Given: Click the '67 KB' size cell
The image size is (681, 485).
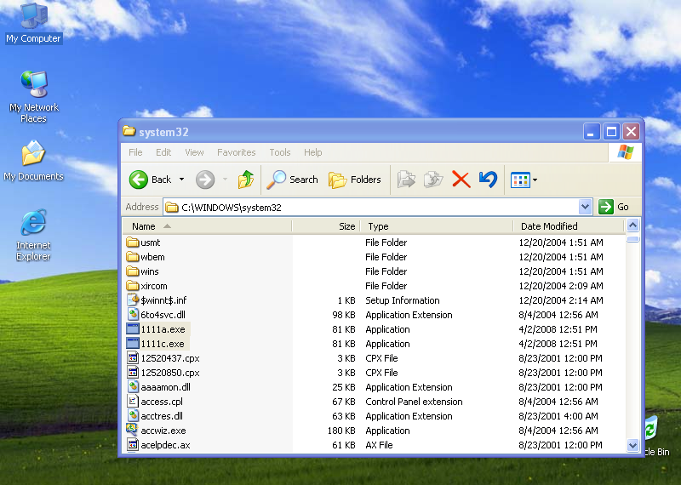Looking at the screenshot, I should [344, 402].
